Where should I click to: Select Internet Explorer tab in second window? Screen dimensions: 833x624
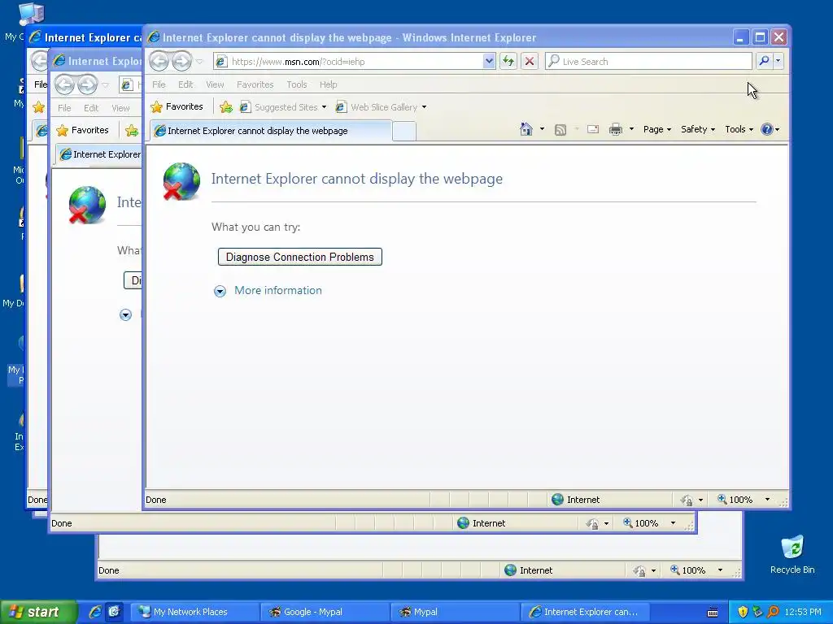98,154
